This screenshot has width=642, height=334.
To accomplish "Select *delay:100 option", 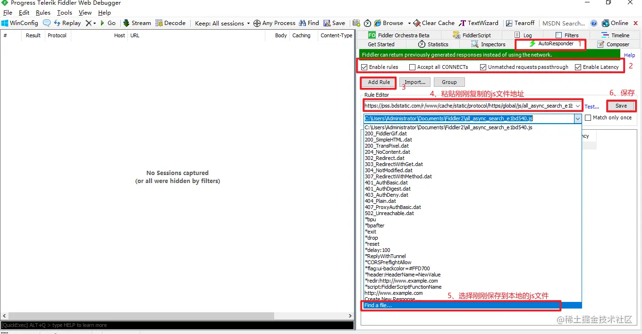I will [x=473, y=250].
